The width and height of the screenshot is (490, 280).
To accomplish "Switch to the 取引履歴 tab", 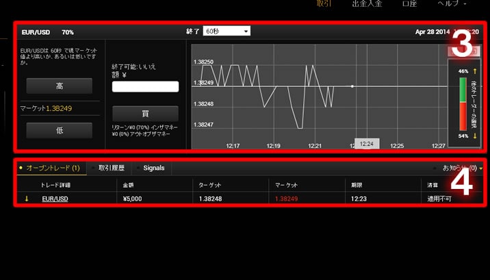I will (112, 168).
